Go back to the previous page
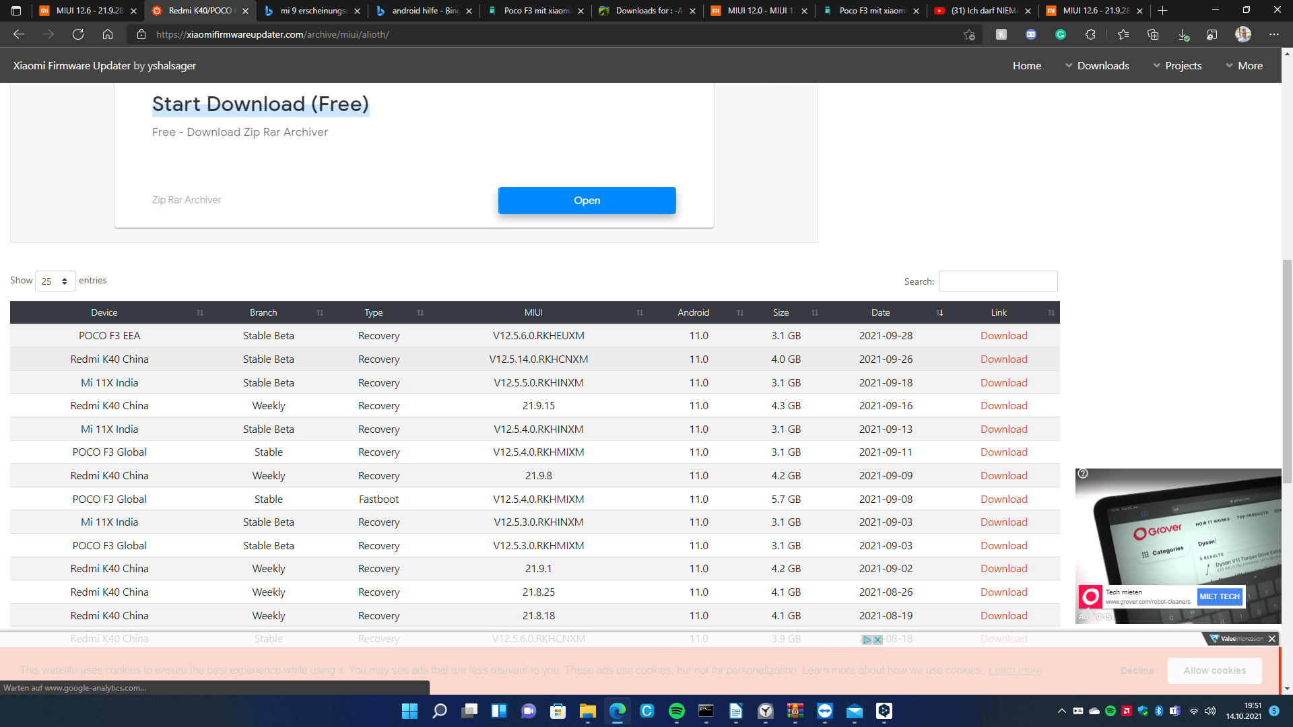This screenshot has width=1293, height=727. point(19,34)
